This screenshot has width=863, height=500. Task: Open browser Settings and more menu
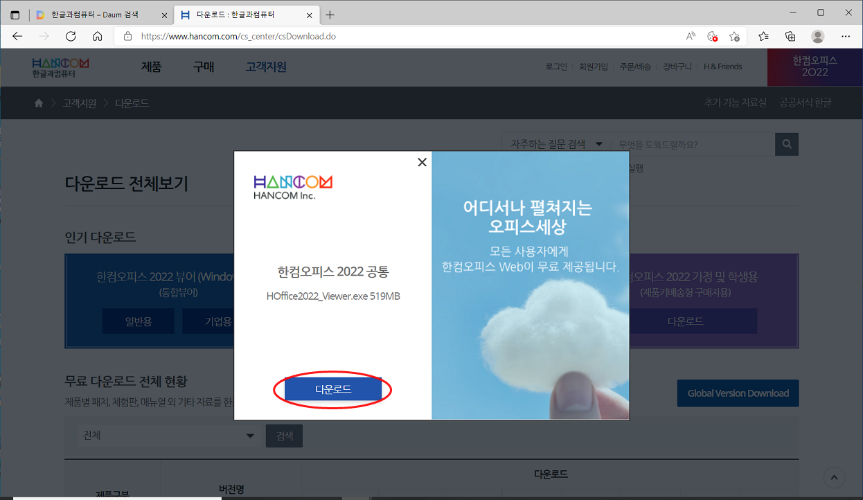[x=846, y=36]
